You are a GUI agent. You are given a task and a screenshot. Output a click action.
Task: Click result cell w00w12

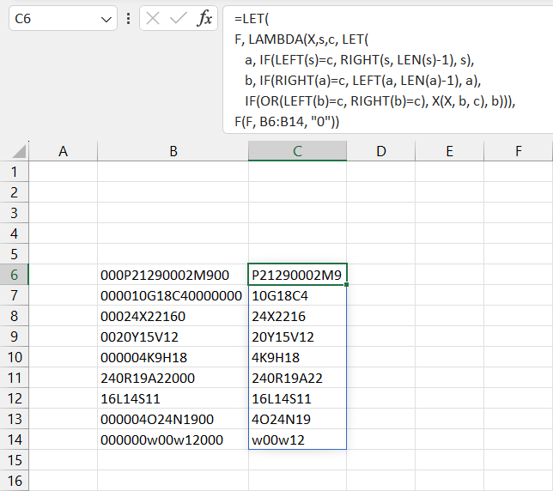[297, 439]
